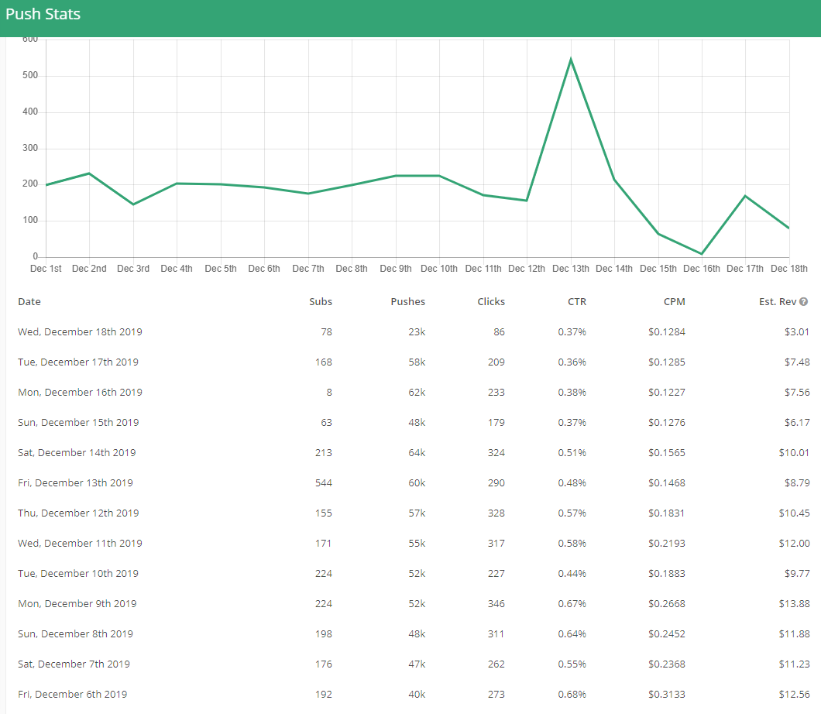Click the CPM column header
This screenshot has width=821, height=714.
pos(674,302)
